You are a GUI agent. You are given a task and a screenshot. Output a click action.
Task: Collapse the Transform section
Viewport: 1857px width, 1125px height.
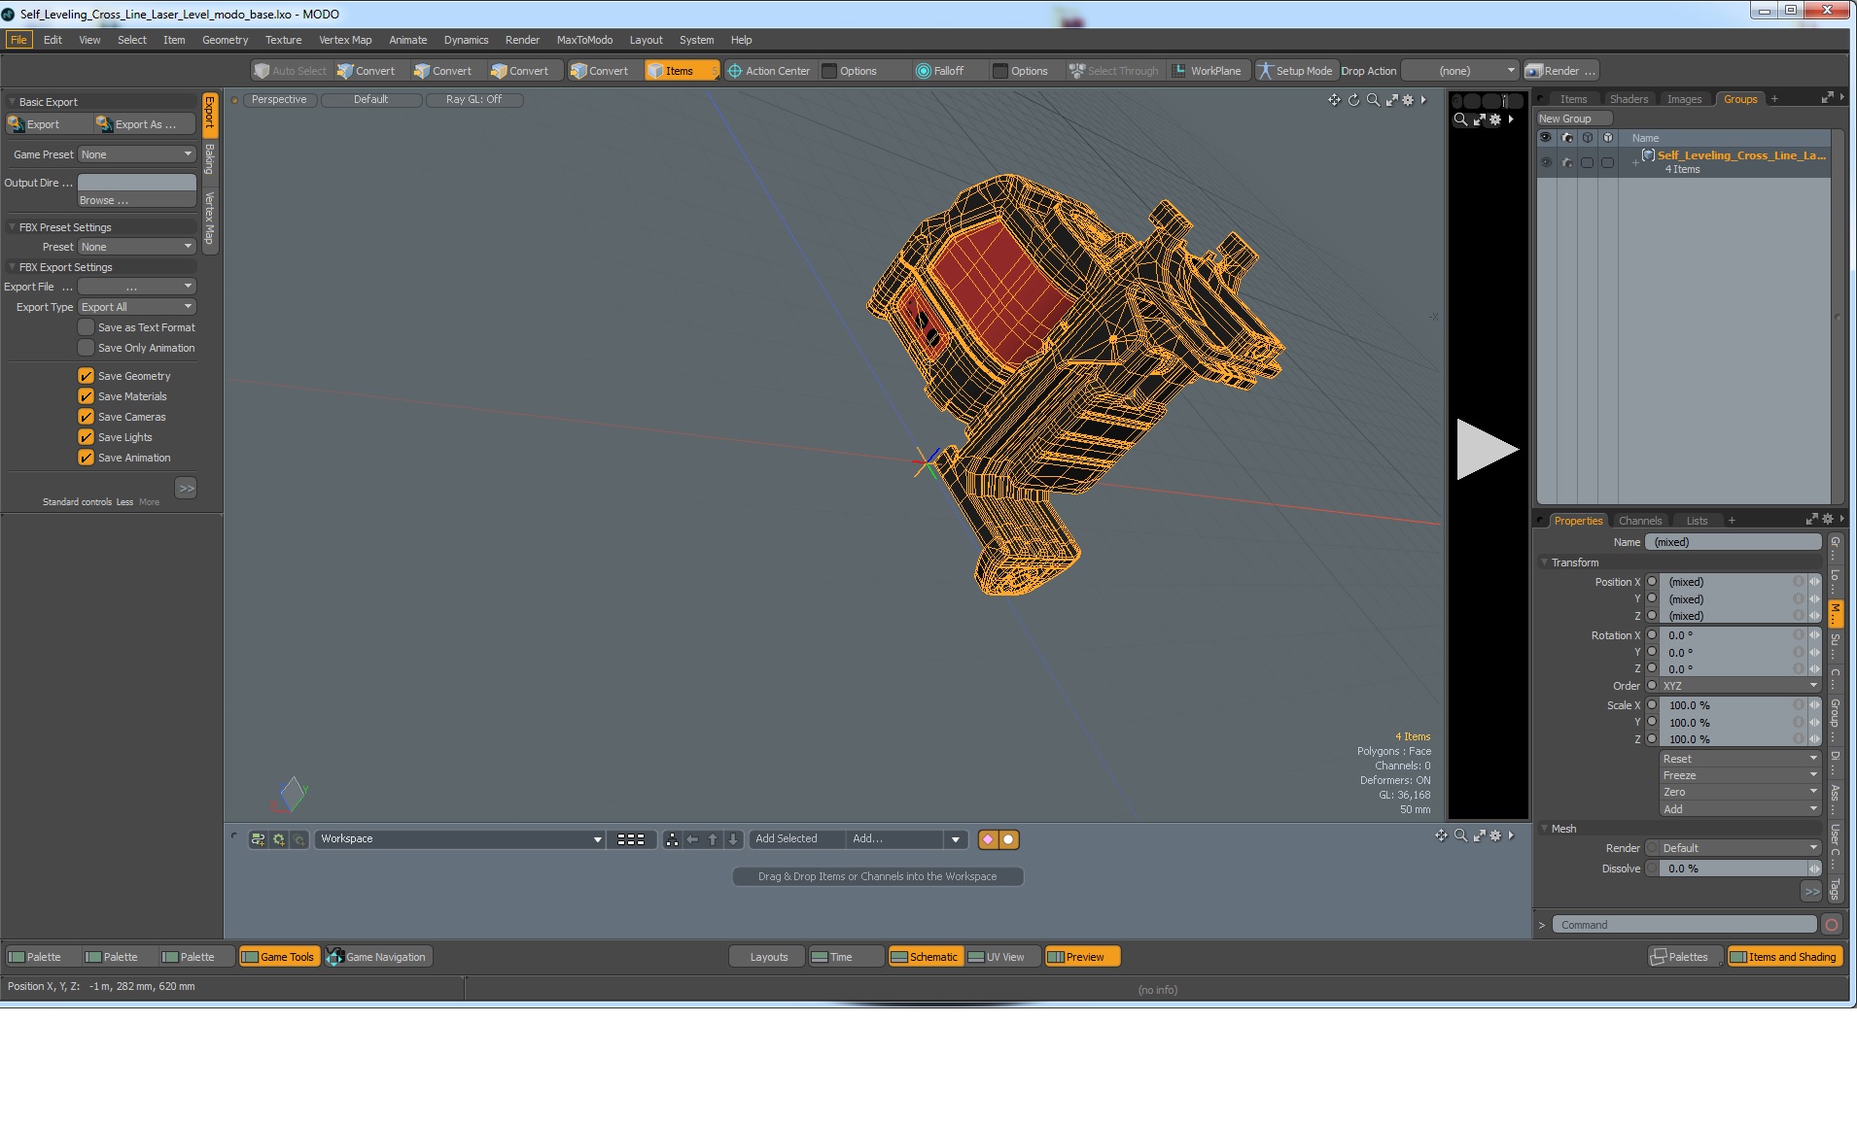1544,562
